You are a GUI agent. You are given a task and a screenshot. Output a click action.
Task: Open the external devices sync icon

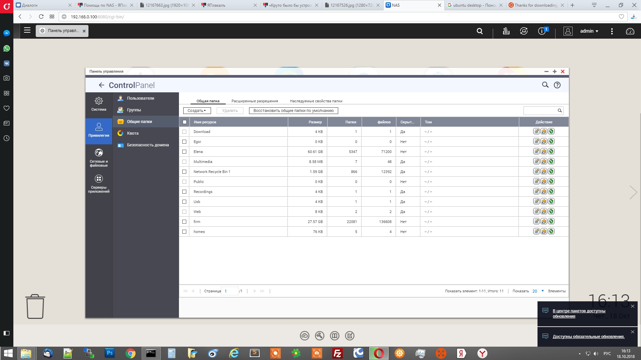(x=524, y=31)
